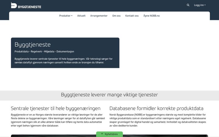
Task: Click the up arrow on the Nyhetsbrev tab
Action: click(102, 134)
